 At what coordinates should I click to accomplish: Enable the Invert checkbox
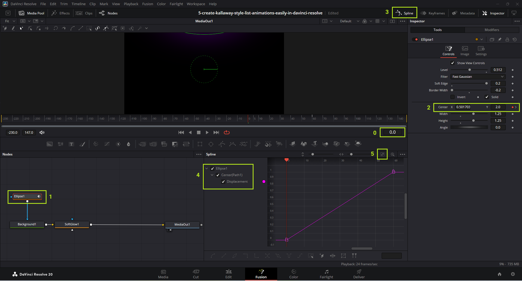pos(453,97)
